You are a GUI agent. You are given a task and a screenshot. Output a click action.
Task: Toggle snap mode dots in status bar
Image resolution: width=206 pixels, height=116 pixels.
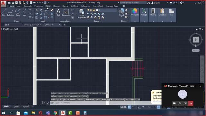(133, 107)
